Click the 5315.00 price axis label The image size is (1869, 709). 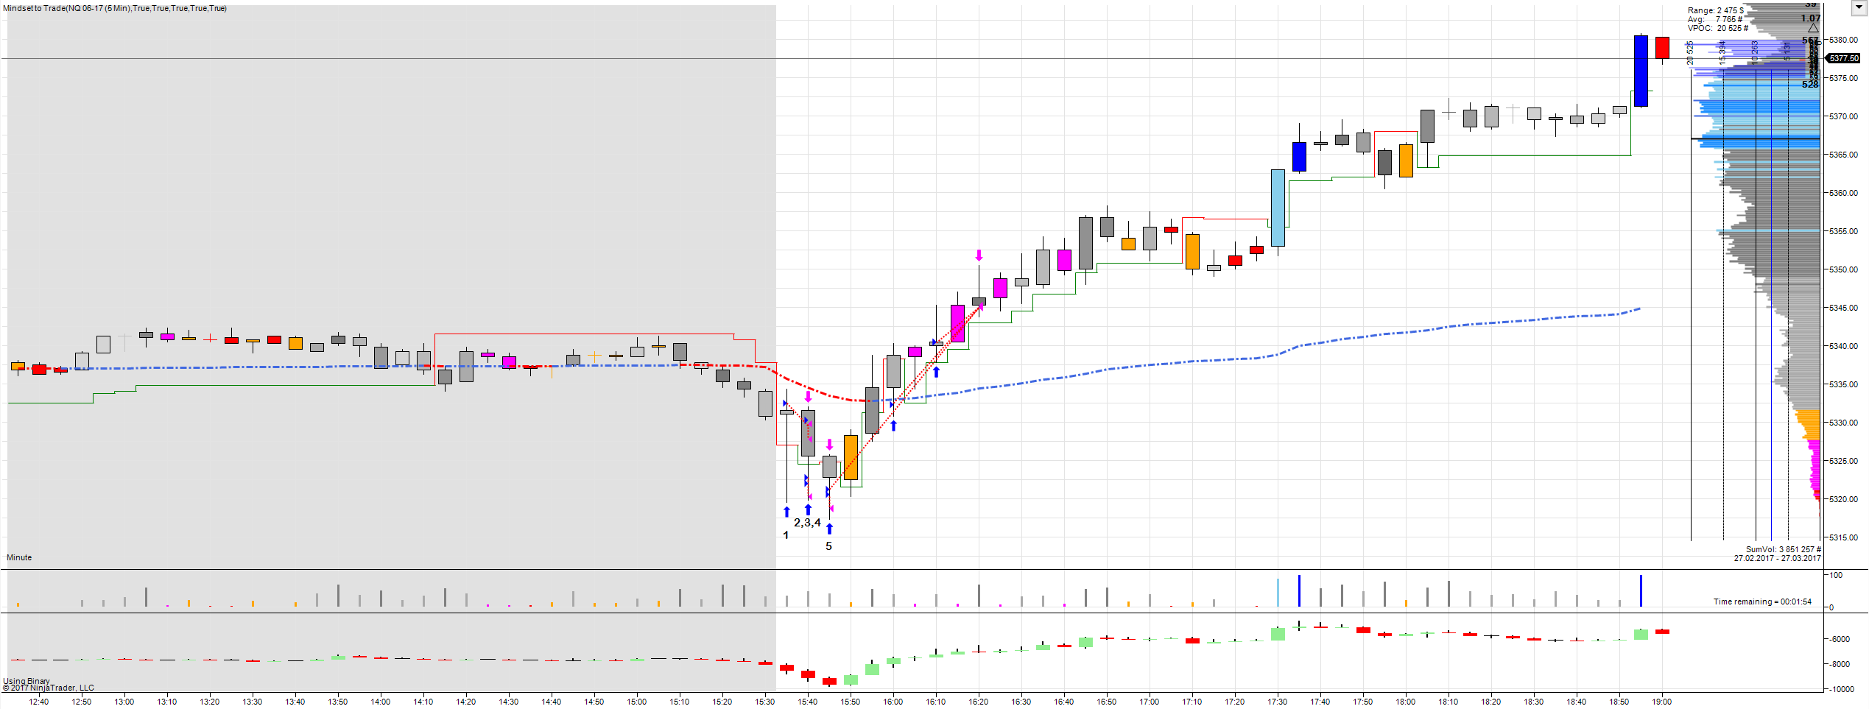1843,537
